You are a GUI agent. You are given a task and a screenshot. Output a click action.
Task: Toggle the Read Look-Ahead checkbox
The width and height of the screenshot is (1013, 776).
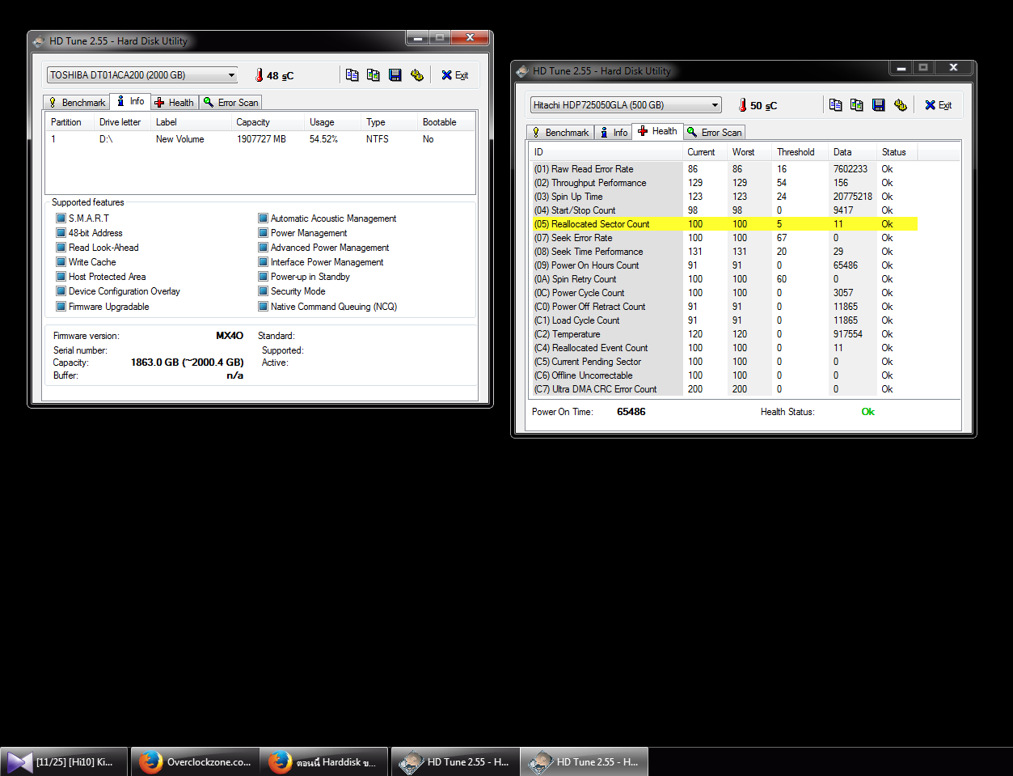pyautogui.click(x=61, y=248)
